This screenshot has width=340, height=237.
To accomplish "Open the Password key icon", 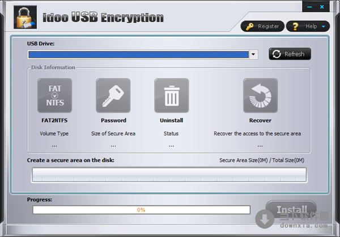I will tap(113, 95).
